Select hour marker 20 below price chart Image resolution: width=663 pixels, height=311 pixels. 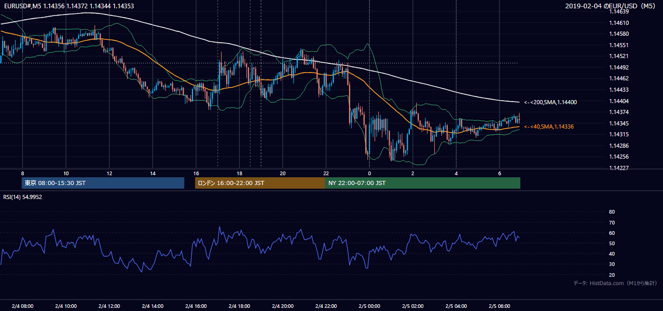click(282, 173)
